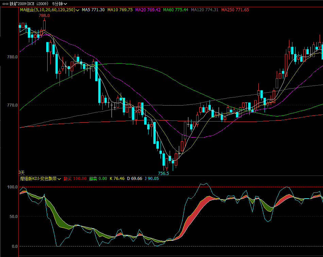323x257 pixels.
Task: Click the MA60 775.44 value
Action: coord(175,10)
